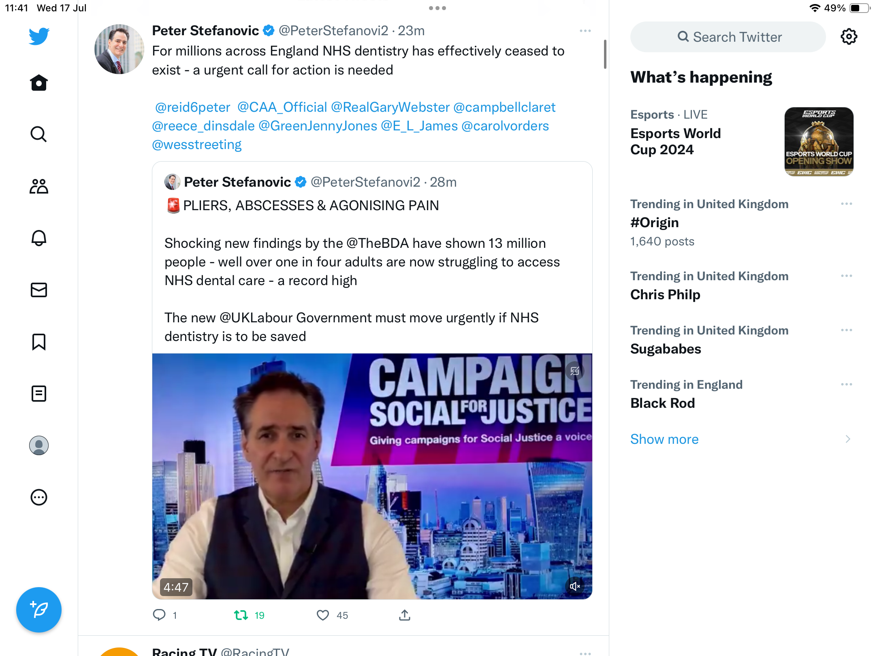Focus the Search Twitter field
Screen dimensions: 875x656
tap(728, 37)
